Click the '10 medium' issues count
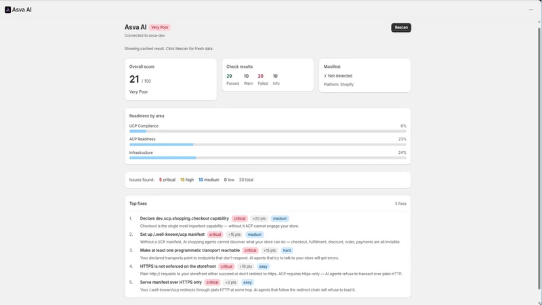This screenshot has height=305, width=542. click(x=209, y=180)
